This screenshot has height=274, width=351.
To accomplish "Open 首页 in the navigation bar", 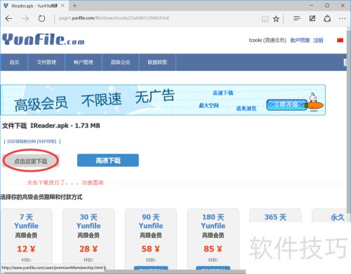I will click(x=14, y=62).
